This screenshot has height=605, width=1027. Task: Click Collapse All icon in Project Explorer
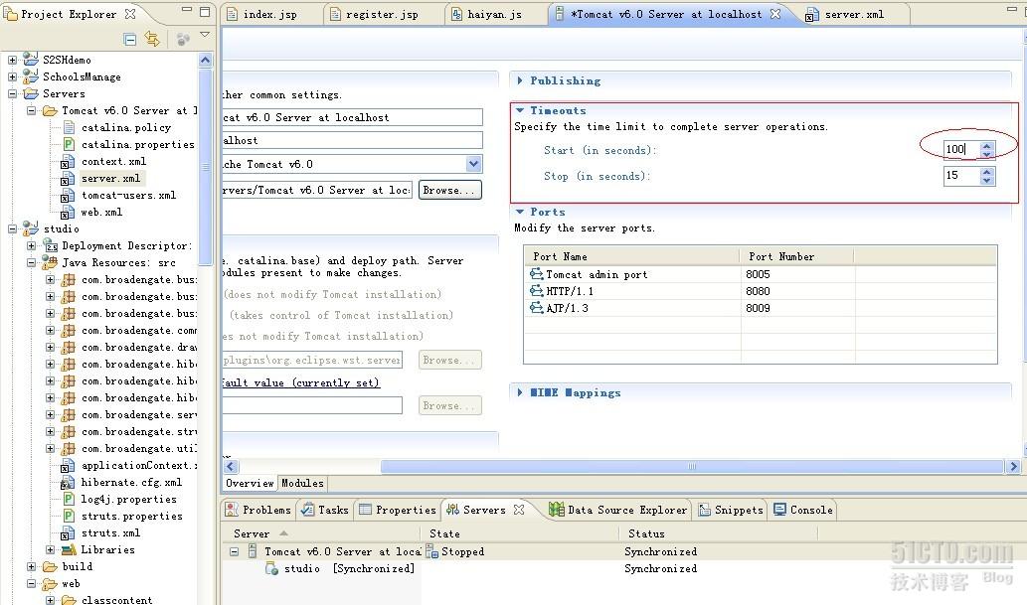coord(129,40)
